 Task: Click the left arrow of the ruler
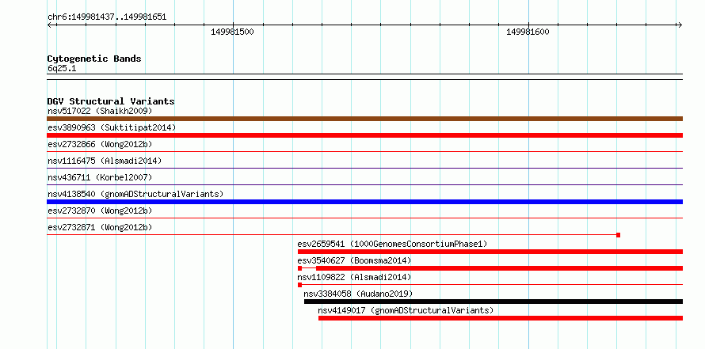(50, 25)
